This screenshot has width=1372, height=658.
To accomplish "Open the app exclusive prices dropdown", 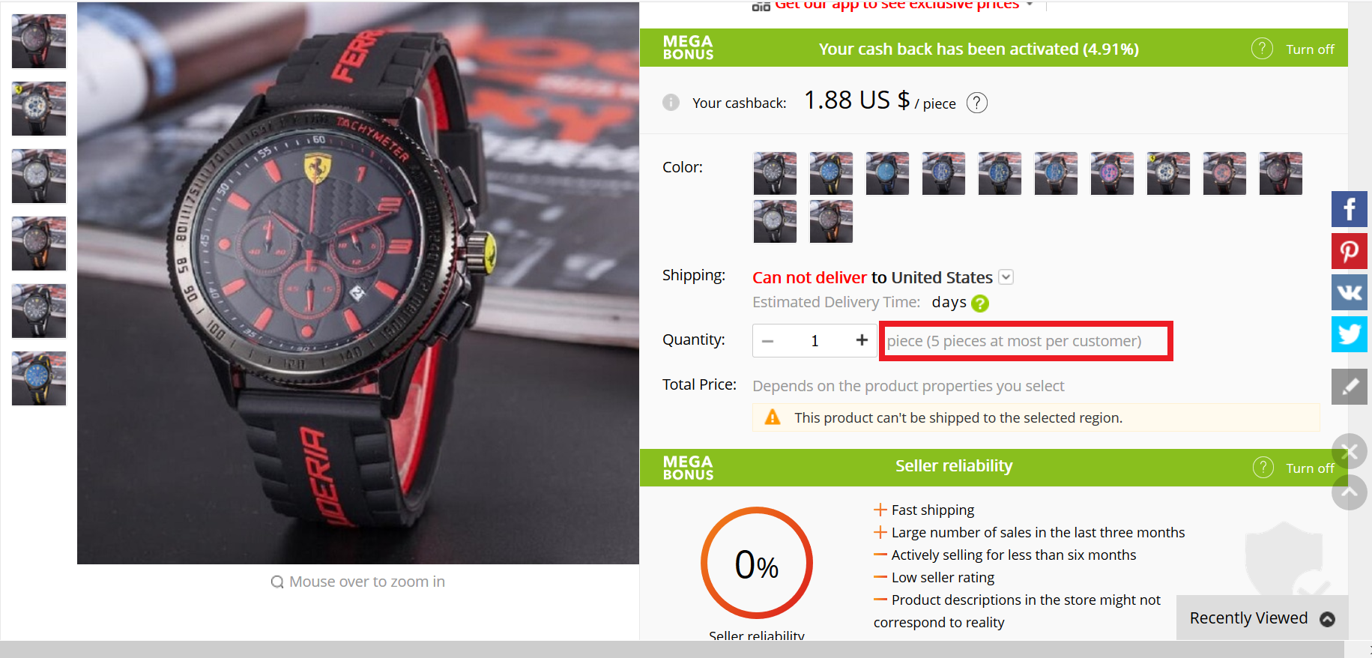I will pos(1030,4).
